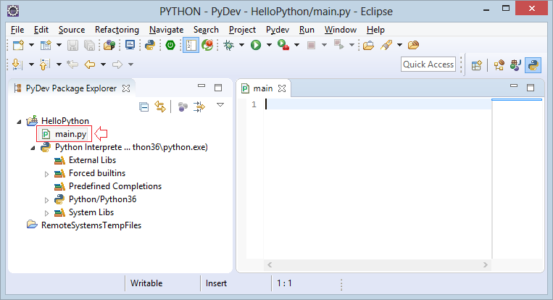This screenshot has width=553, height=300.
Task: Open the Refactoring menu
Action: 117,30
